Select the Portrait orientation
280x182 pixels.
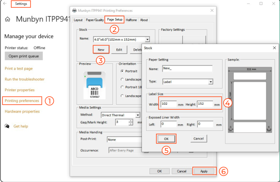coord(122,71)
